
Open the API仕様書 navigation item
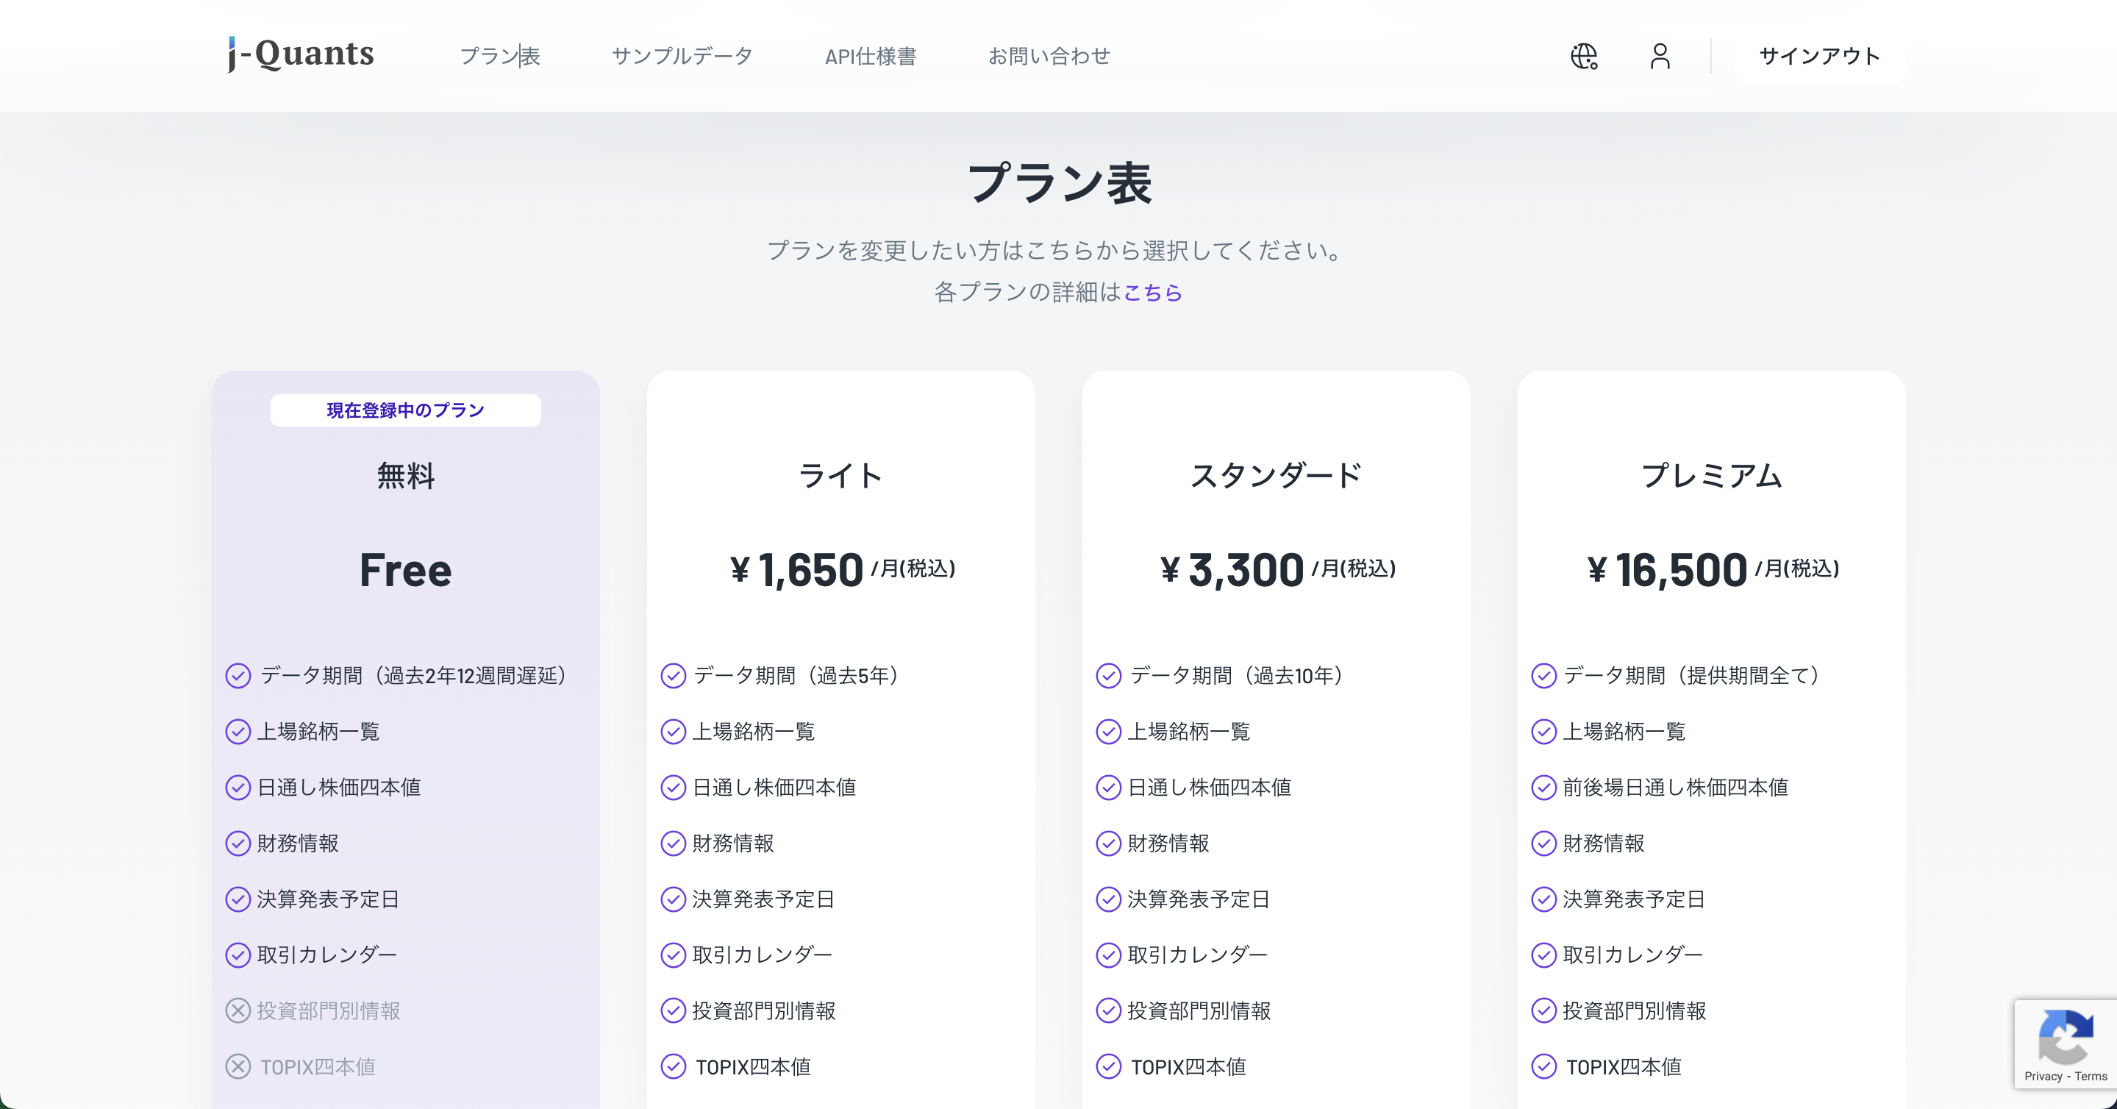point(871,56)
